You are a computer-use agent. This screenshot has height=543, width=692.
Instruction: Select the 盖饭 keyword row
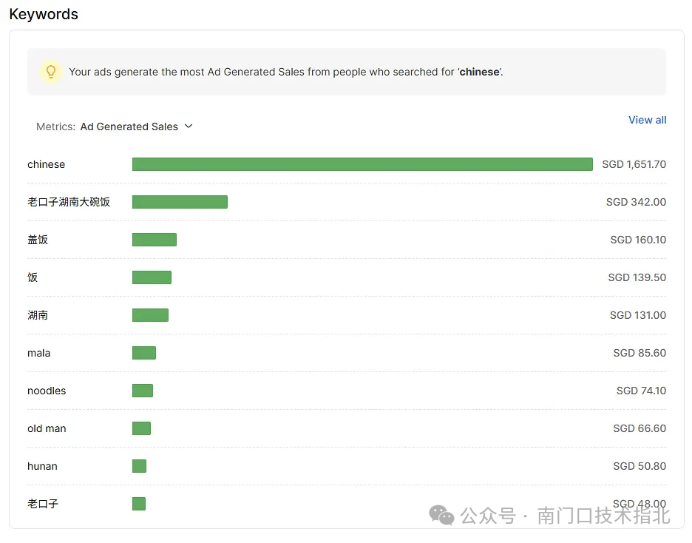pyautogui.click(x=347, y=240)
